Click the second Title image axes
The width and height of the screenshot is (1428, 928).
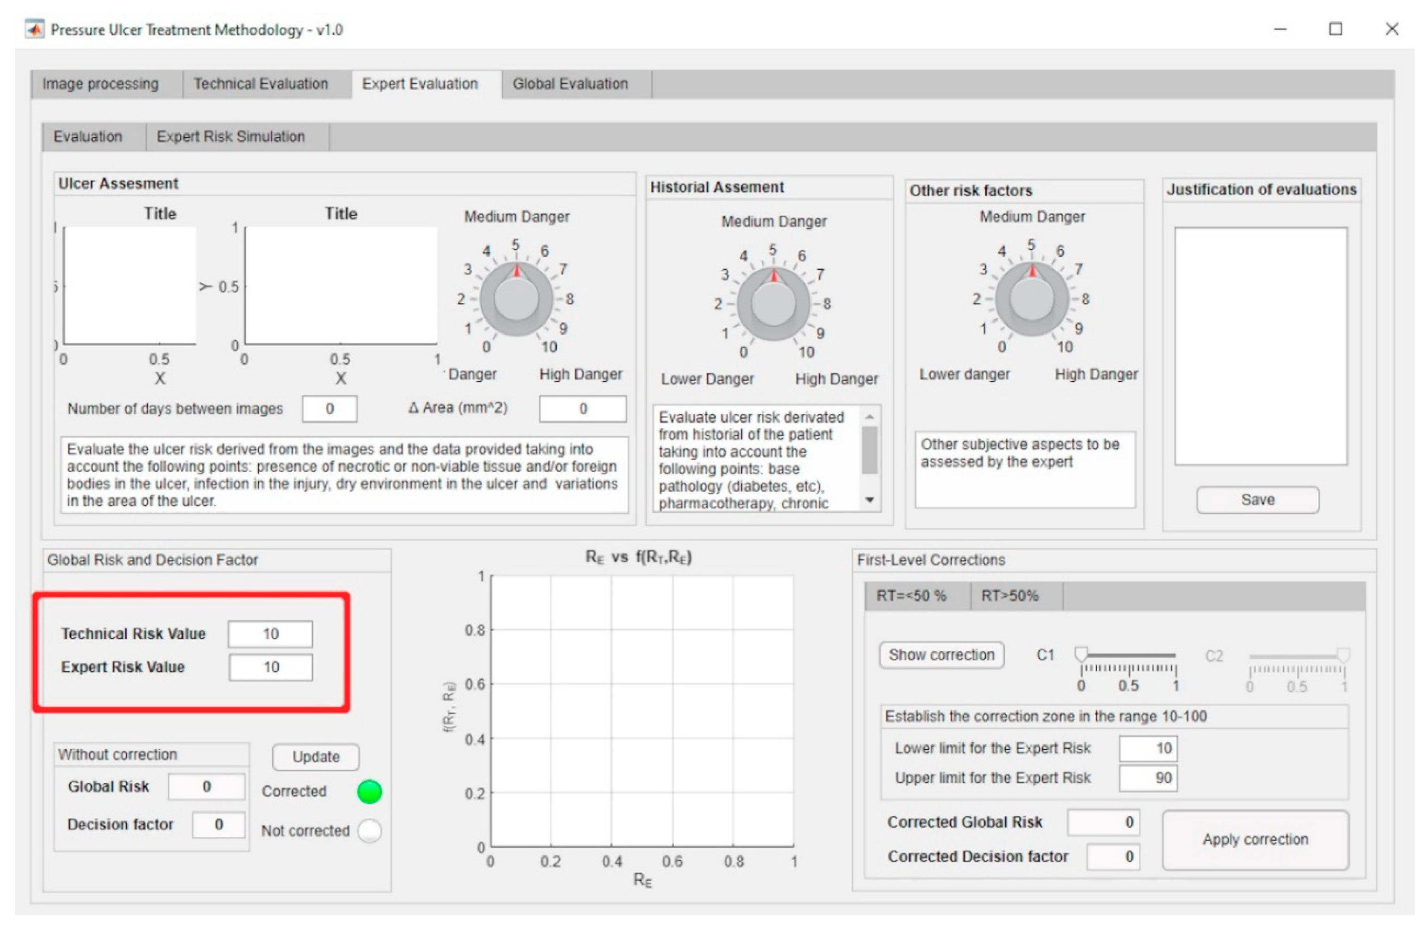(341, 285)
